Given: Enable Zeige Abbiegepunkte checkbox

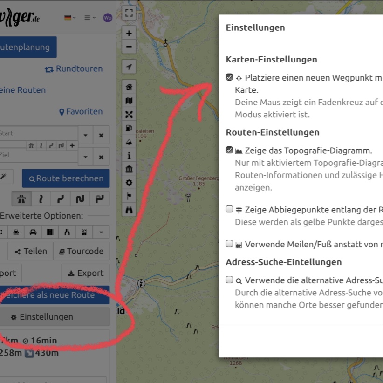Looking at the screenshot, I should click(229, 209).
